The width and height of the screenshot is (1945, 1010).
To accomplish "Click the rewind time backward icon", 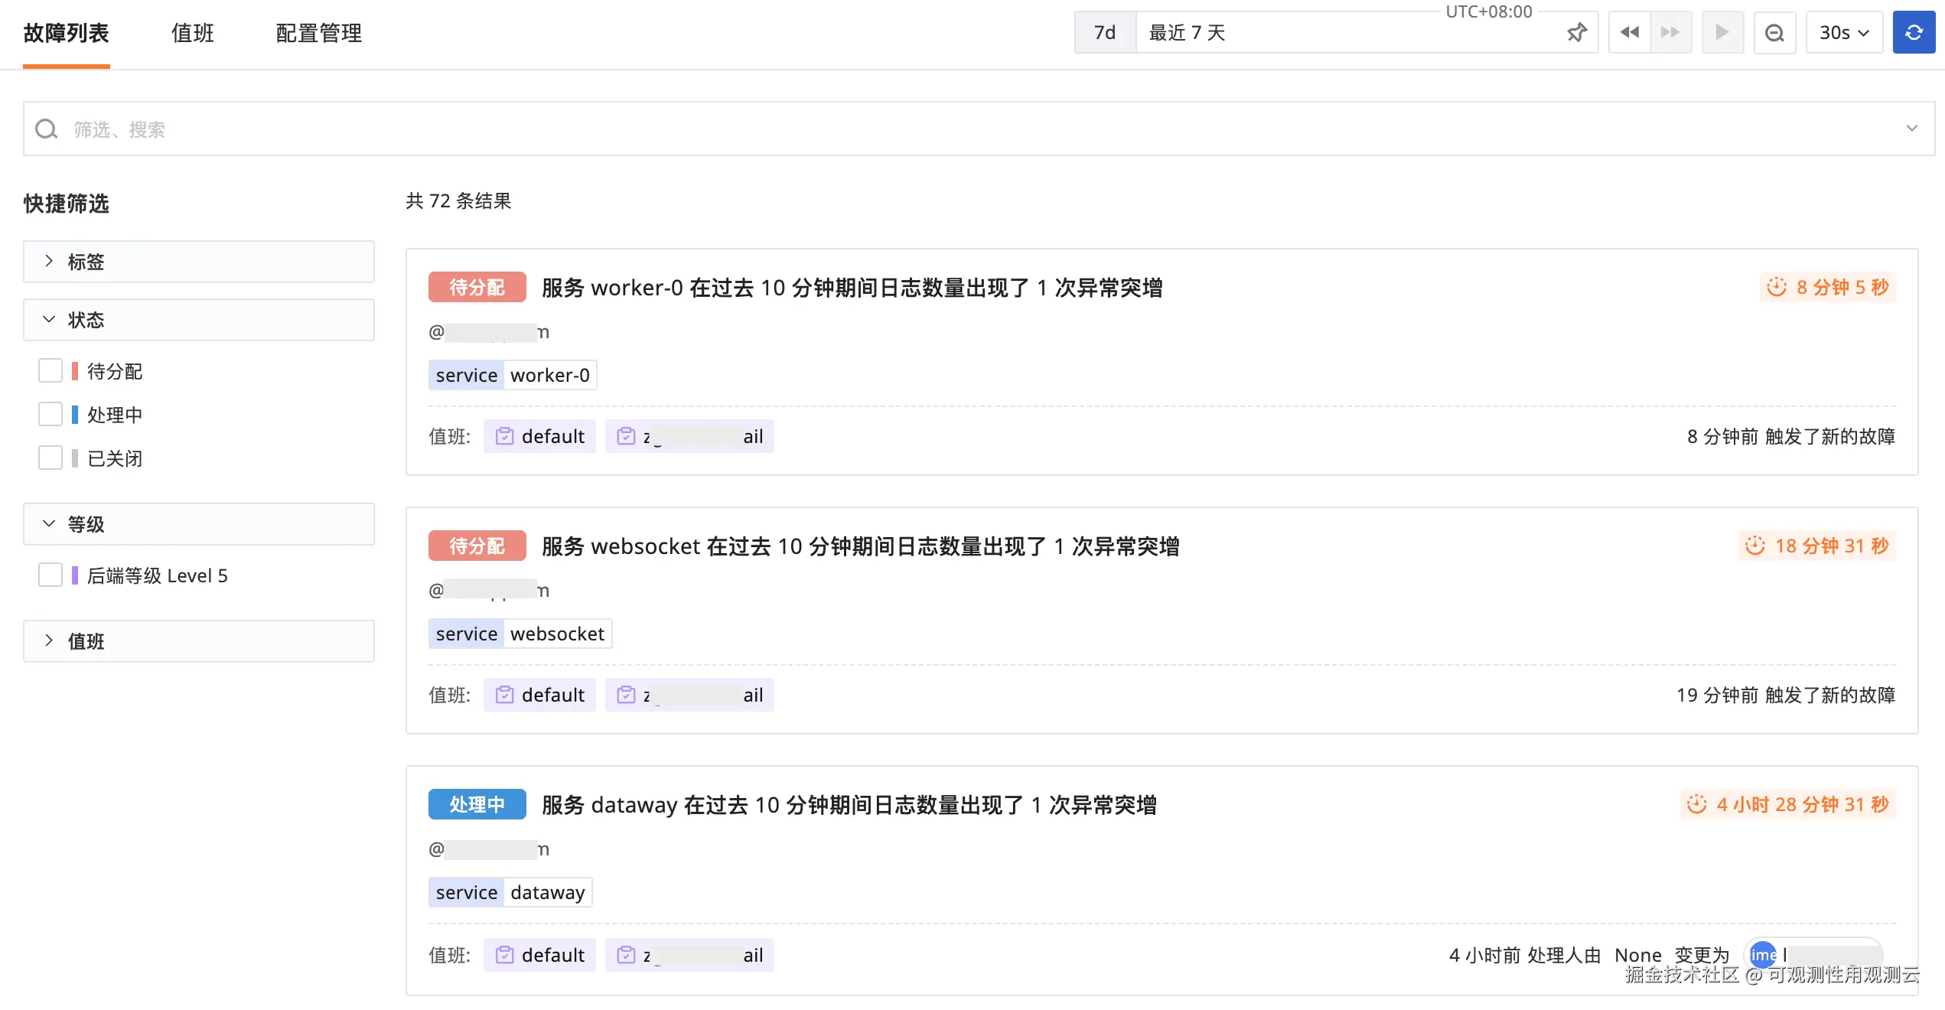I will tap(1629, 33).
